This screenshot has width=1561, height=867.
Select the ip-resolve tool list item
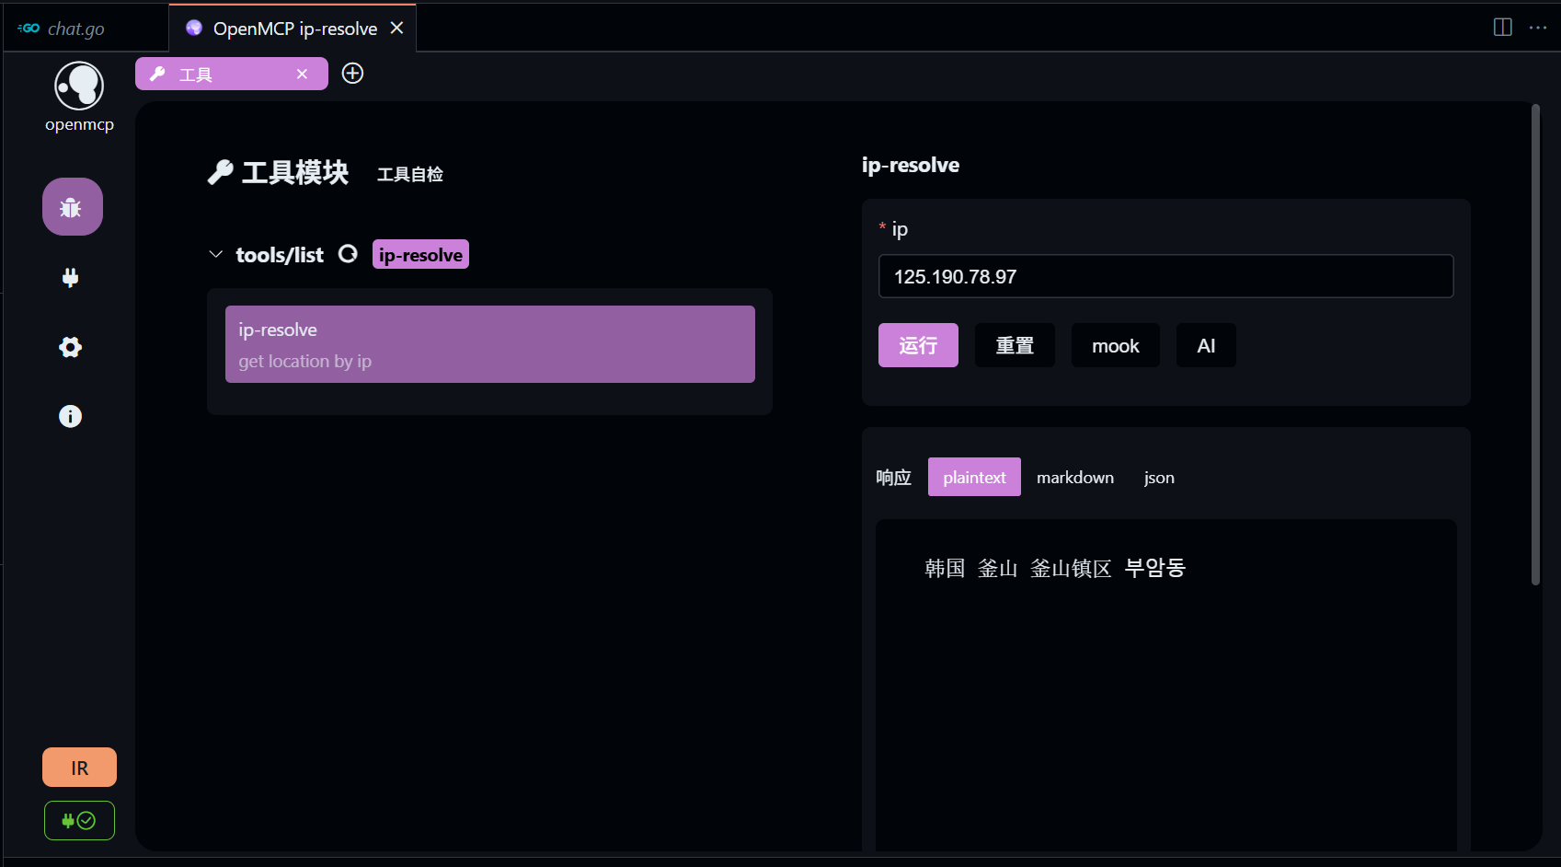[x=489, y=344]
